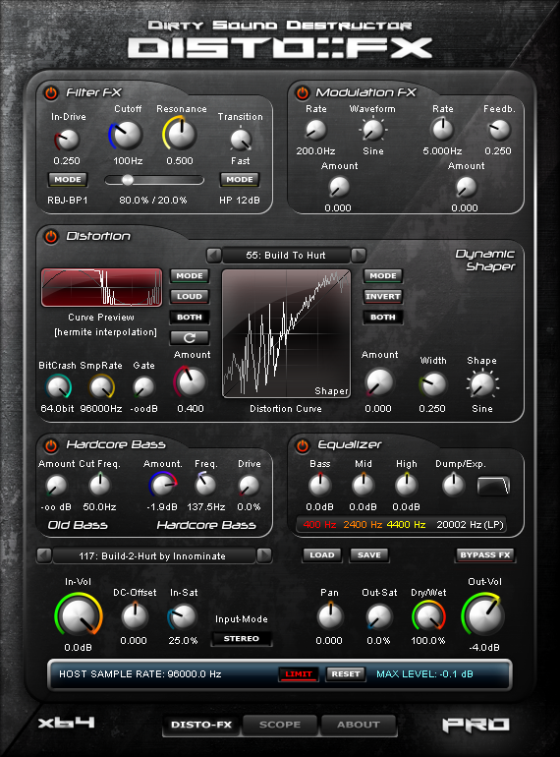Click the BitCrash knob showing 64.0bit
The image size is (560, 757).
click(x=58, y=387)
